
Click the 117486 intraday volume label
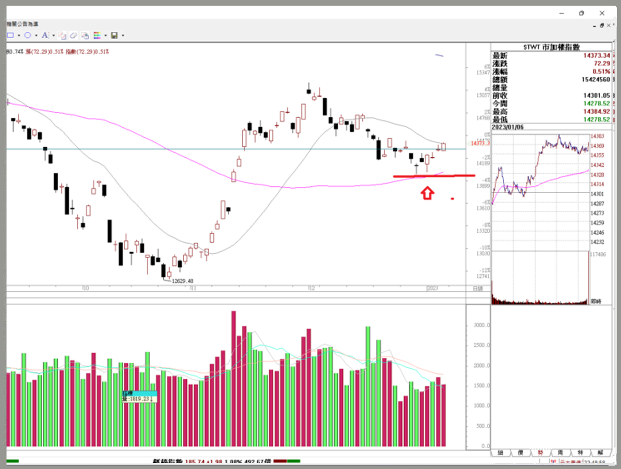pyautogui.click(x=598, y=254)
